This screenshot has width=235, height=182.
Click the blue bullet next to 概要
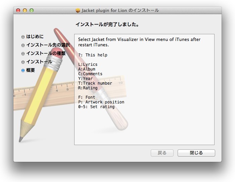[23, 70]
